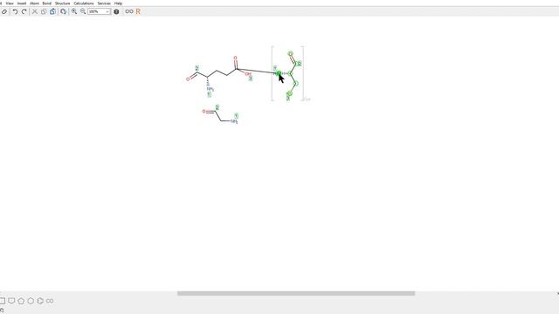559x314 pixels.
Task: Select the orange R-group tool
Action: [138, 11]
